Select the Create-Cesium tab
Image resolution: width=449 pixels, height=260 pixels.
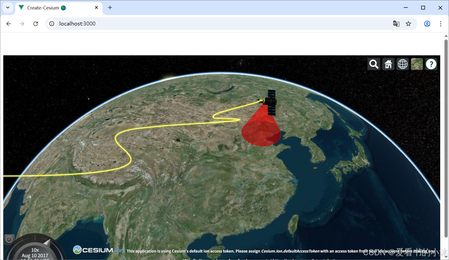(59, 8)
